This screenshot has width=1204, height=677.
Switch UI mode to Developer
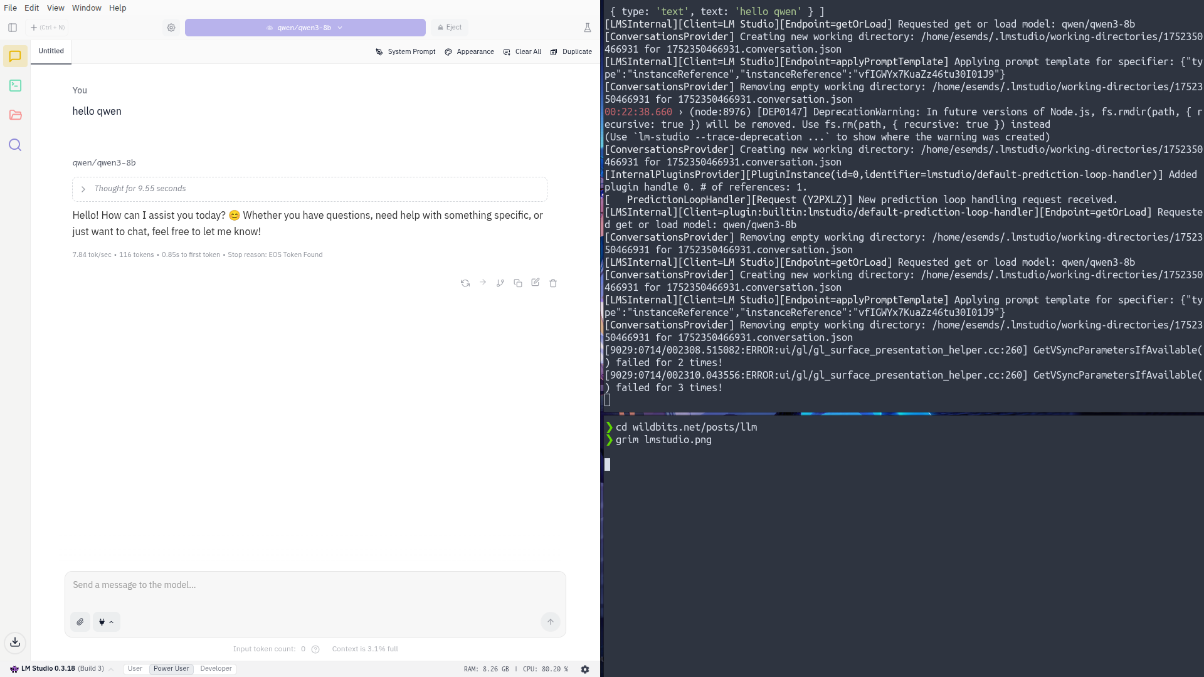(x=216, y=669)
